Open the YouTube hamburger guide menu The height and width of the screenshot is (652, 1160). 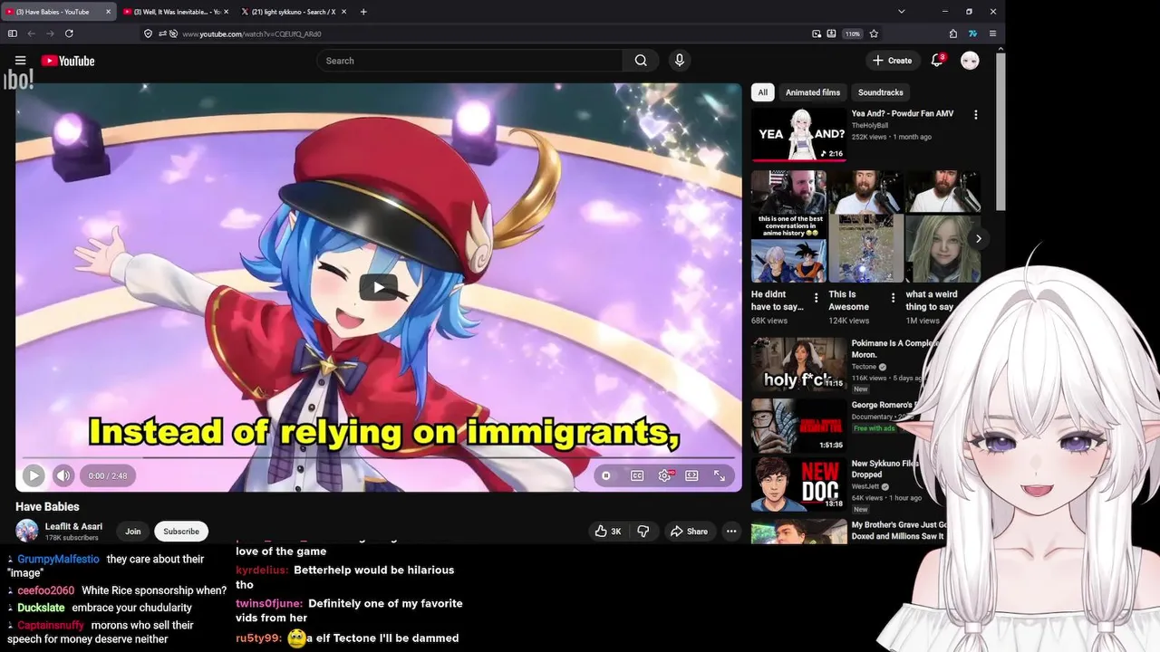point(20,61)
